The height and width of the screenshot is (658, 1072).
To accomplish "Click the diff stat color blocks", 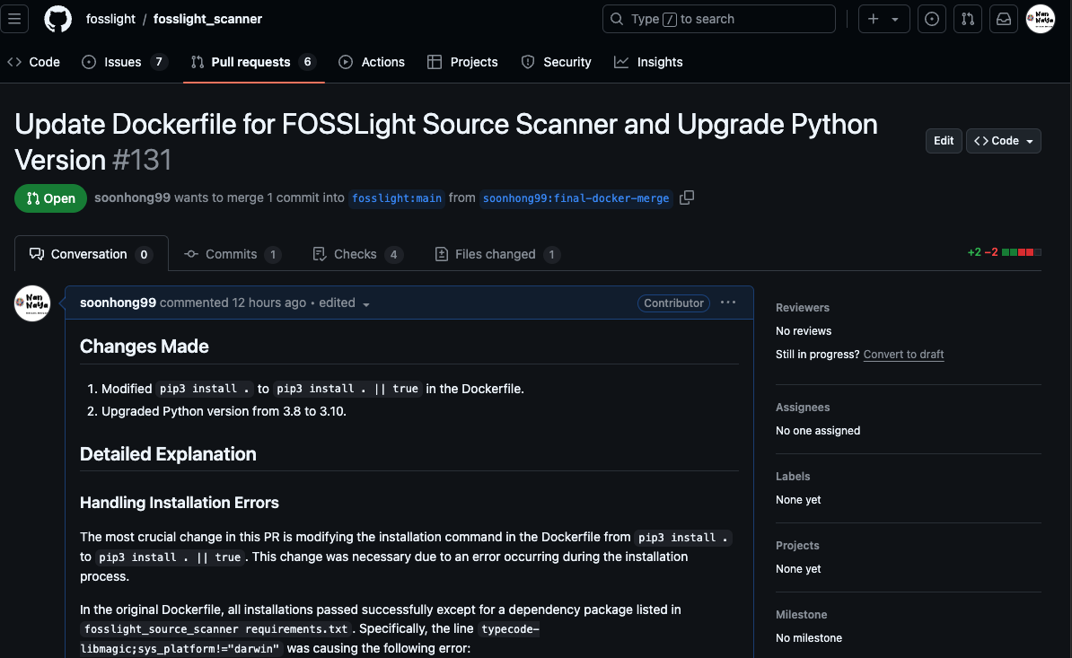I will click(1022, 253).
